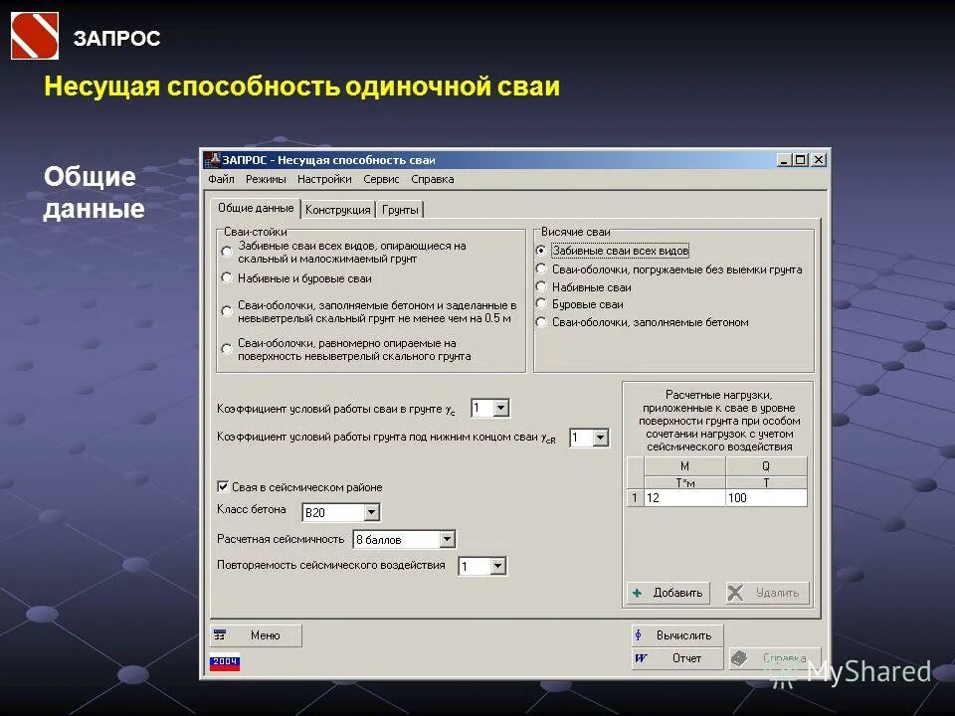Select Сваи-оболочки, равномерно опираемые radio
Viewport: 955px width, 716px height.
click(227, 349)
